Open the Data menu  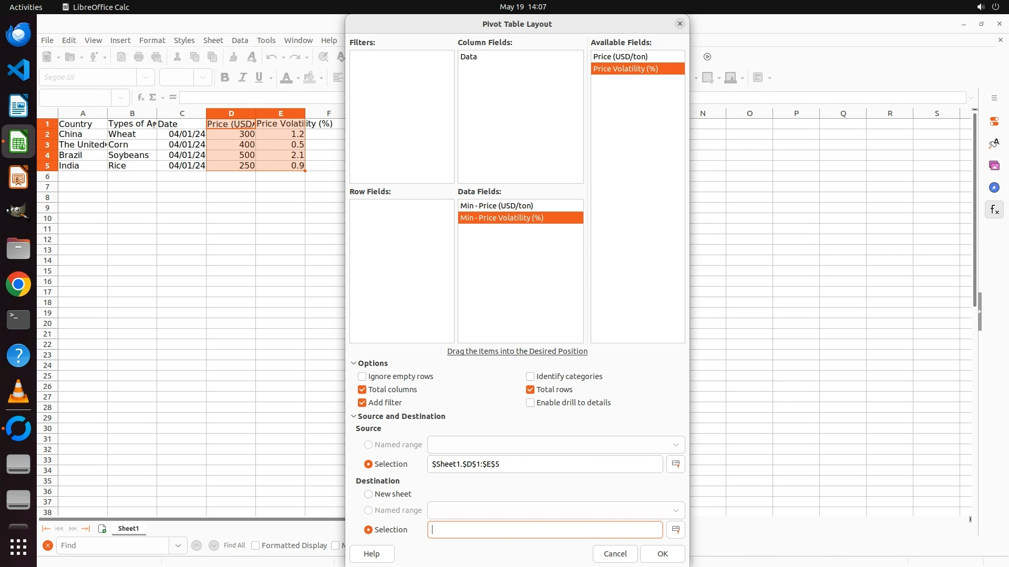click(x=240, y=40)
